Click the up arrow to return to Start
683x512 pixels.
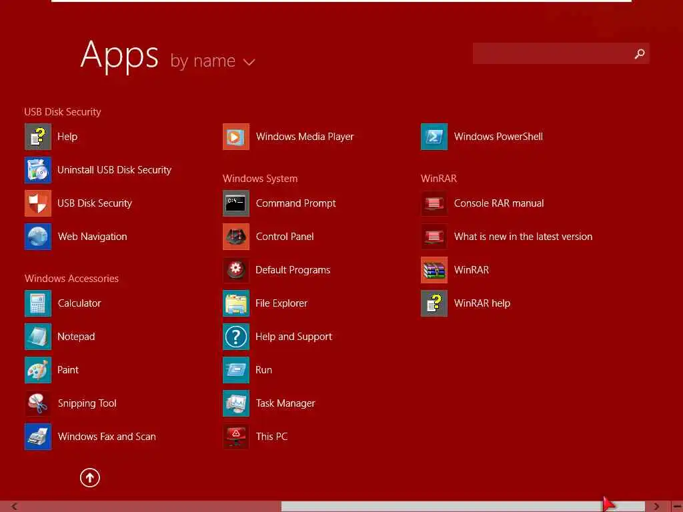(x=90, y=477)
